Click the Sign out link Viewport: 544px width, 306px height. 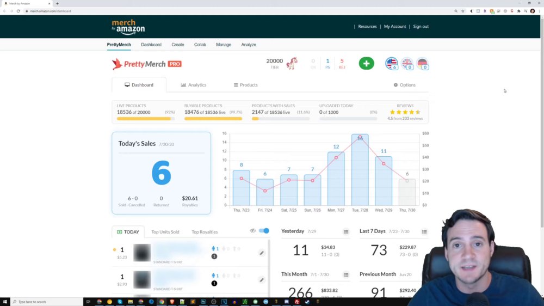tap(421, 26)
